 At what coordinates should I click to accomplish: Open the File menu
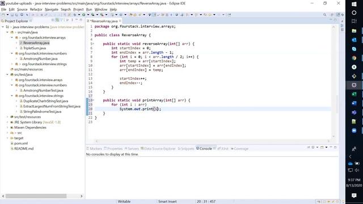4,10
